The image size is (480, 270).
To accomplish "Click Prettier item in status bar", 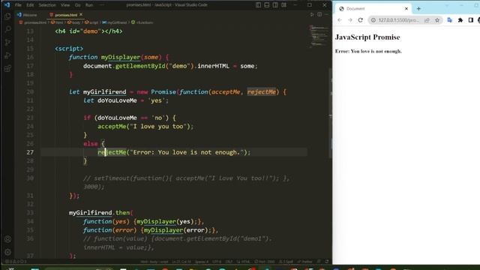I will (305, 262).
